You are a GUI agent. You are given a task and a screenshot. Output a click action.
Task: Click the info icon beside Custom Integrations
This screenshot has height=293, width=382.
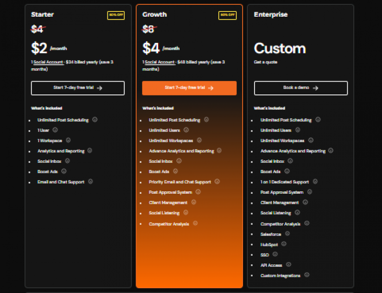click(x=307, y=274)
